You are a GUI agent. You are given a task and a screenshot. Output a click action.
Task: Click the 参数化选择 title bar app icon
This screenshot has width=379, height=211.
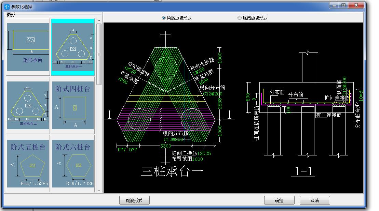[x=7, y=7]
